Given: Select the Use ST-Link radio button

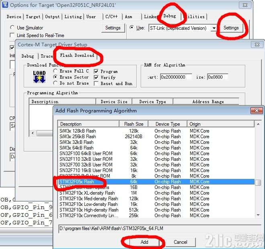Looking at the screenshot, I should point(131,27).
